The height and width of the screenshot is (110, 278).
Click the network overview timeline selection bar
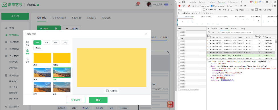[x=185, y=18]
